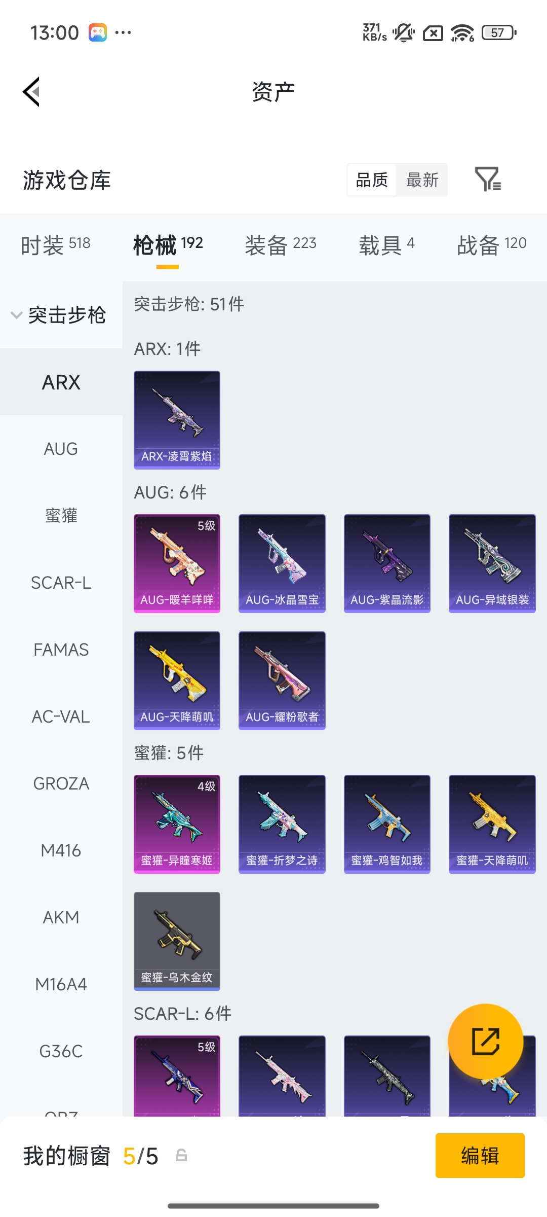
Task: Switch to the 时装 tab
Action: click(56, 245)
